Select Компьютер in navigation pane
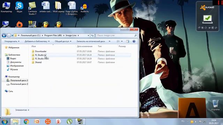This screenshot has width=223, height=125. 14,77
